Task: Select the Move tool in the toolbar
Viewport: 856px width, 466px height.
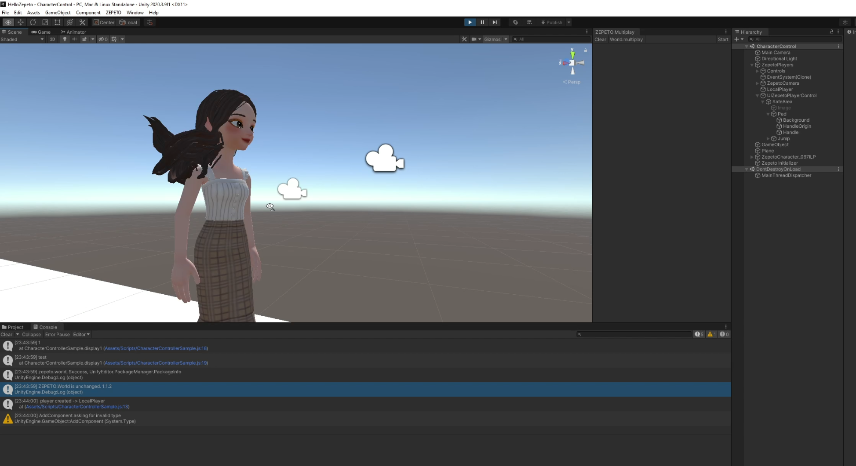Action: (20, 22)
